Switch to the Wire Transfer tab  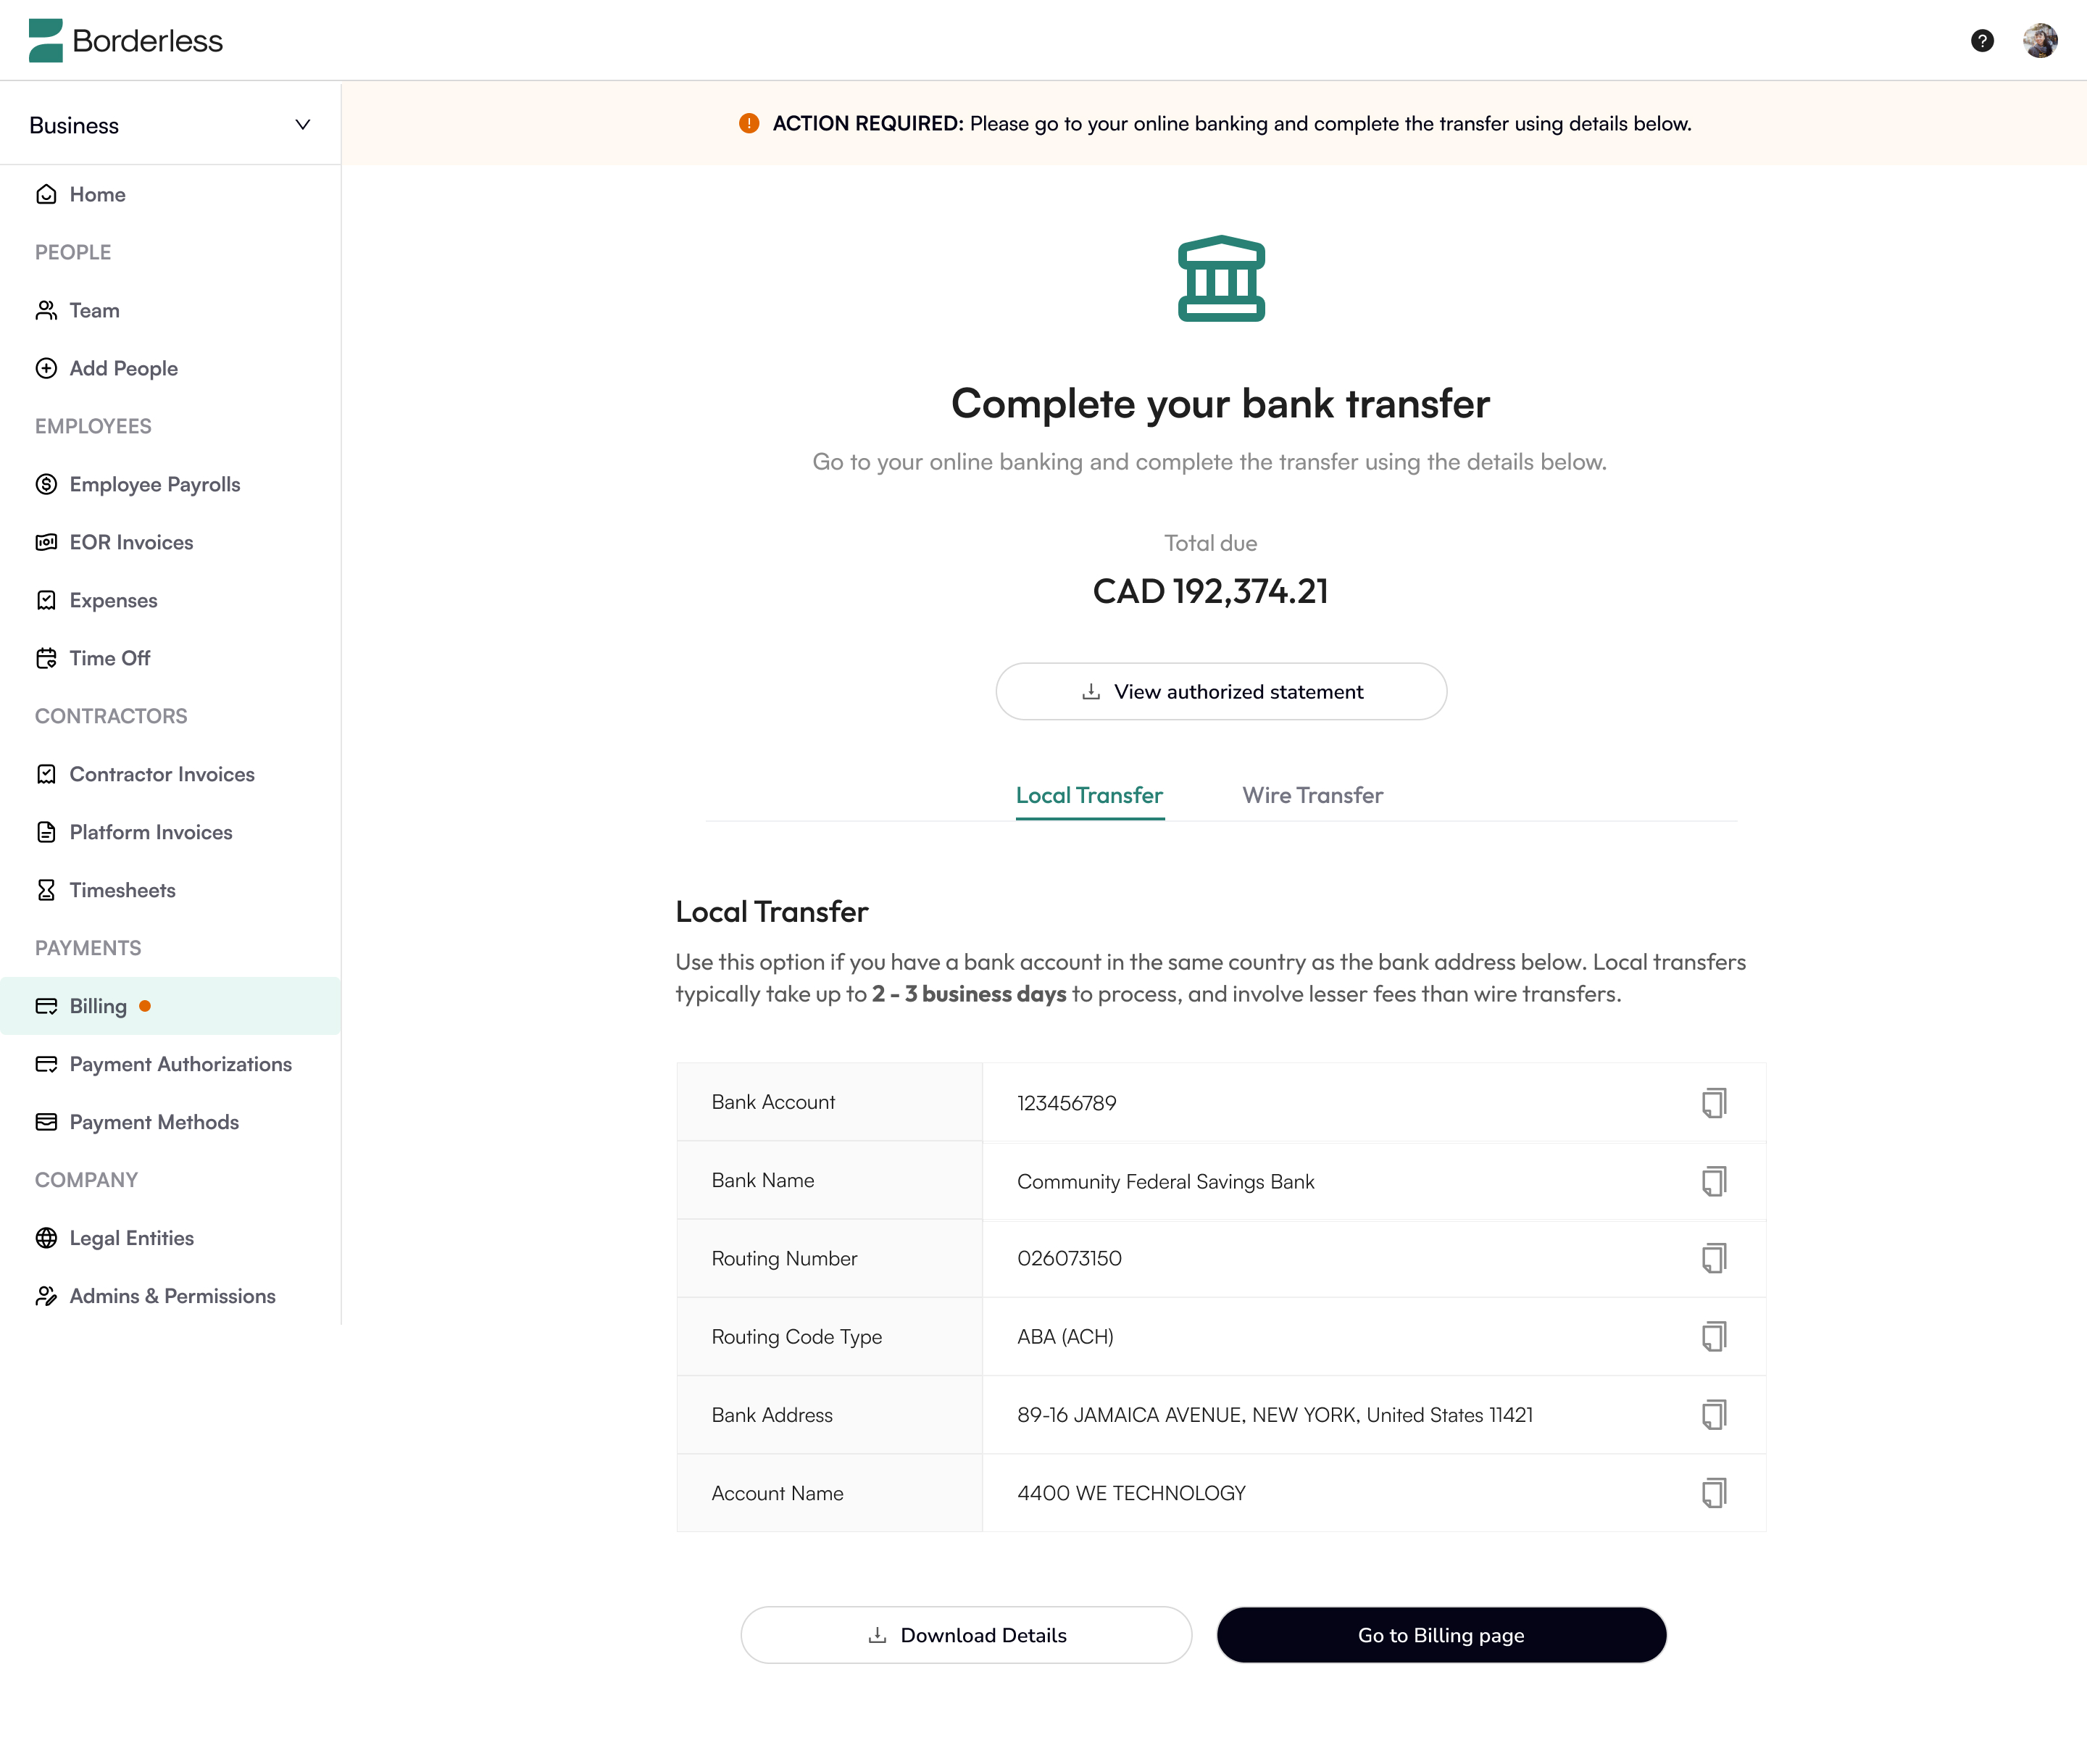pyautogui.click(x=1312, y=796)
